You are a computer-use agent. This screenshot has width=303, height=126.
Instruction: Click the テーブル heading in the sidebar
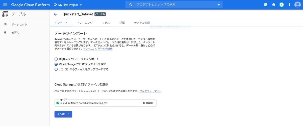tap(19, 14)
